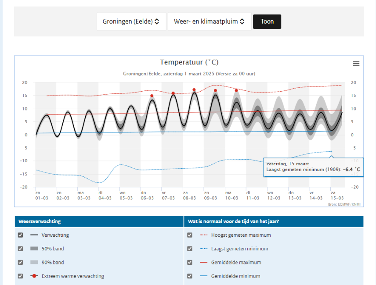Viewport: 376px width, 285px height.
Task: Expand the Weer- en klimaatpluim selector
Action: [x=209, y=21]
